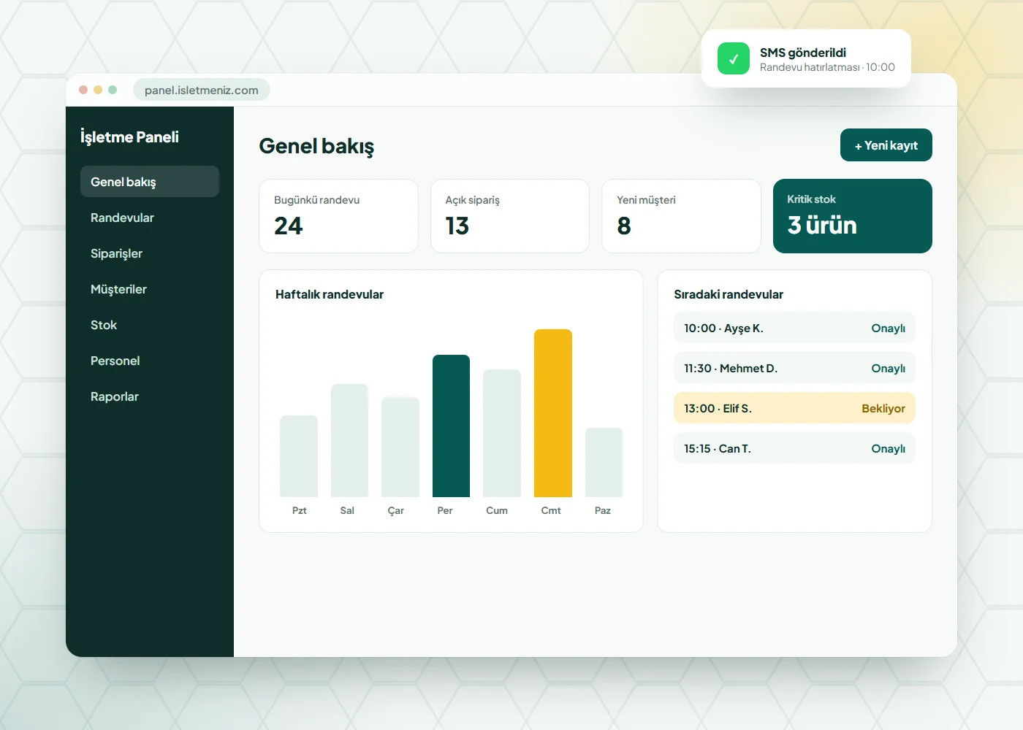Open the 15:15 Can T. appointment row
1023x730 pixels.
[x=794, y=448]
